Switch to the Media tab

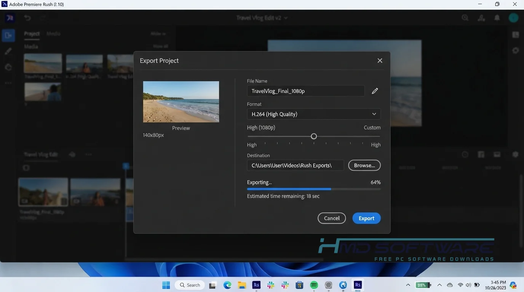(53, 34)
